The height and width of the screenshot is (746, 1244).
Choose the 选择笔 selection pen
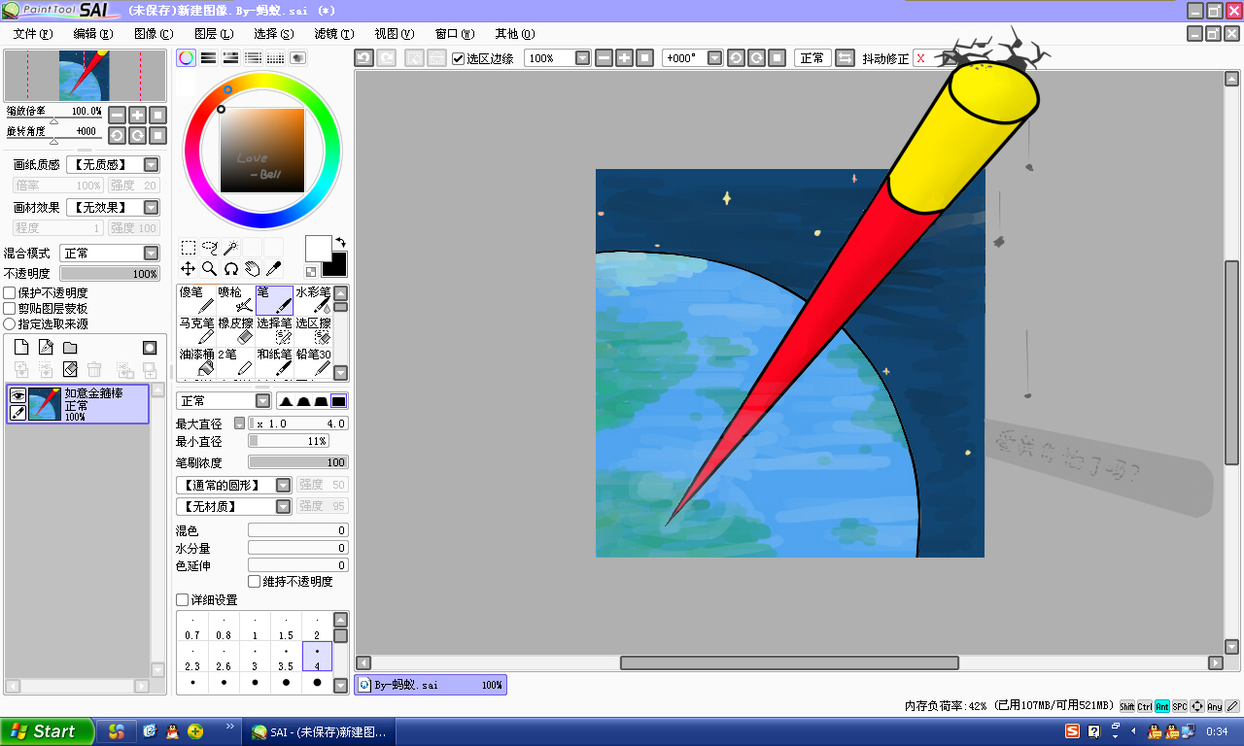pyautogui.click(x=274, y=331)
